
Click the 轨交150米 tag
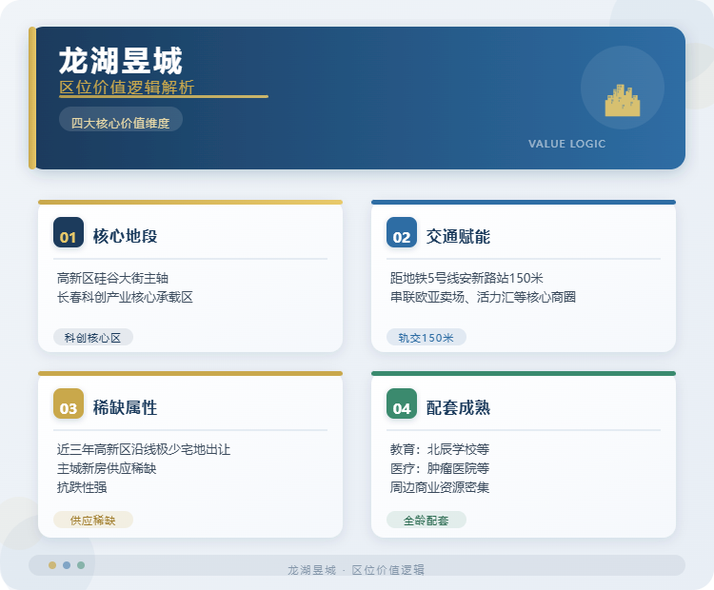pyautogui.click(x=426, y=337)
